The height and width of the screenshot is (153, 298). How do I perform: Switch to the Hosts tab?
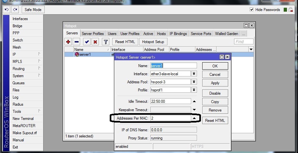pyautogui.click(x=161, y=34)
